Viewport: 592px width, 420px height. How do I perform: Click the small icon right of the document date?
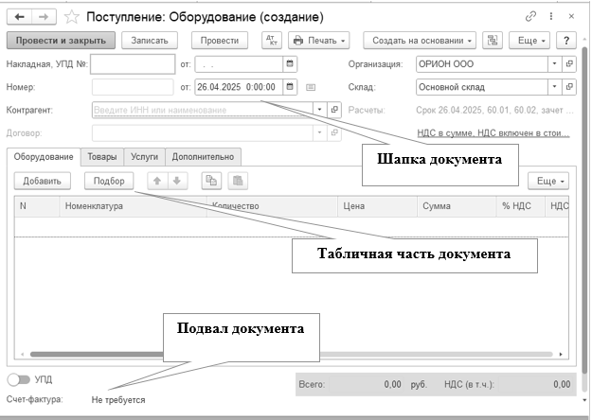[311, 87]
